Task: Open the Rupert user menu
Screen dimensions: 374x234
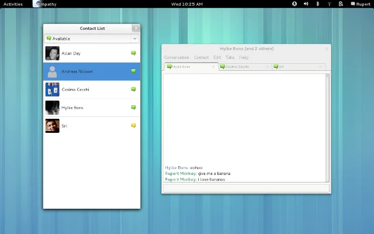Action: (359, 4)
